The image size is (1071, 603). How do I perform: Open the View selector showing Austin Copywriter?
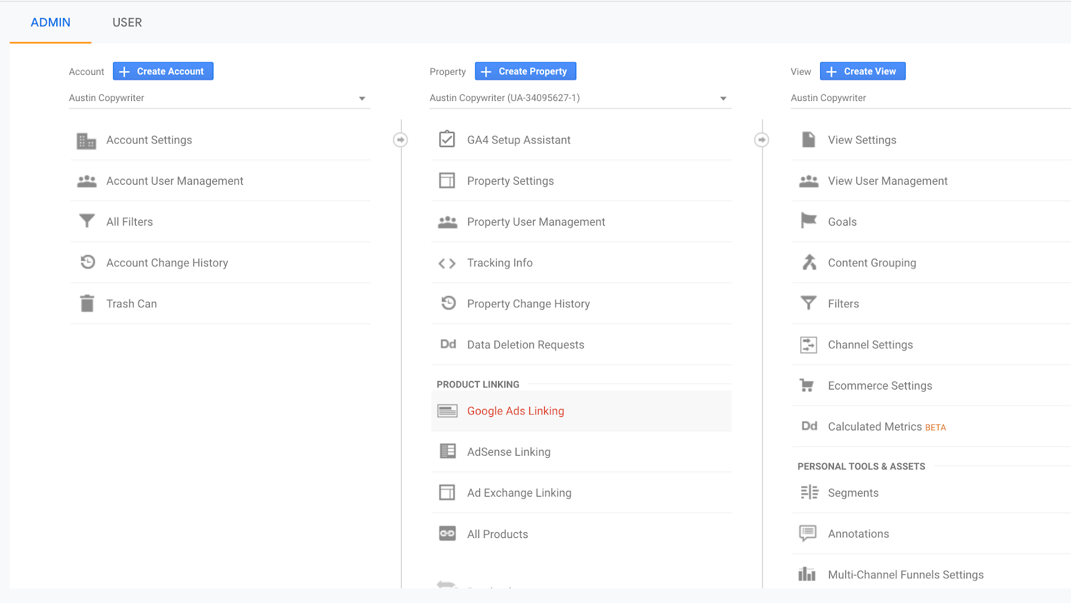(x=930, y=98)
